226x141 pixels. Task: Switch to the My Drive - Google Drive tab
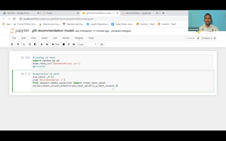click(21, 13)
